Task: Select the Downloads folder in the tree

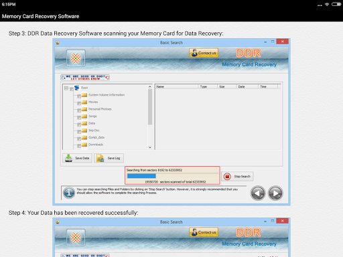Action: [96, 145]
